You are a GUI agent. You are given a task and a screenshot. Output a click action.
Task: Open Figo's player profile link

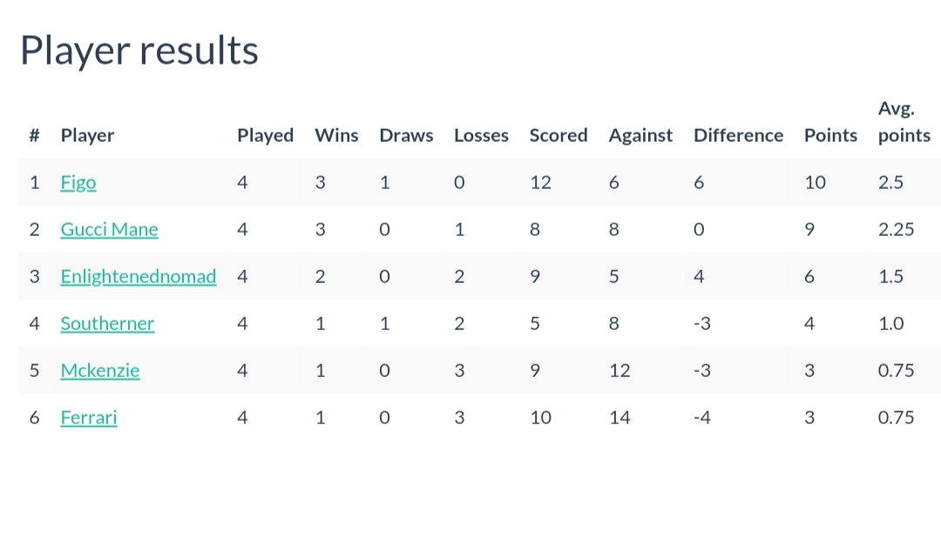tap(78, 182)
